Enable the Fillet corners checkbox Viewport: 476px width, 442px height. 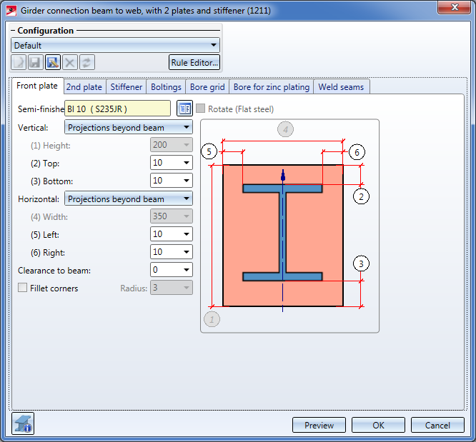point(23,288)
